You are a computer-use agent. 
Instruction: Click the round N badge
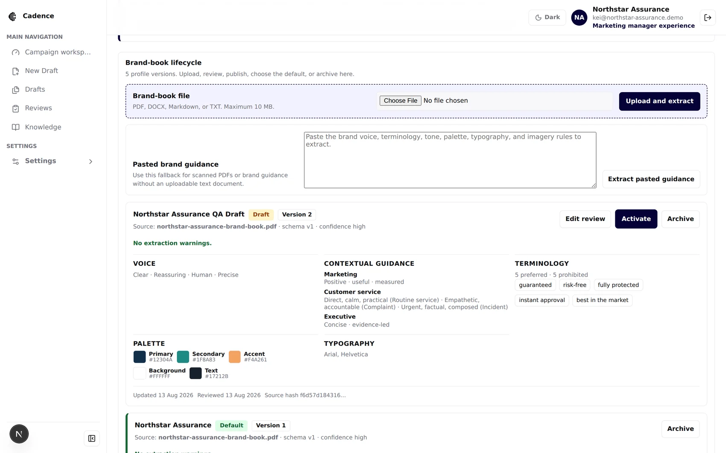[19, 434]
